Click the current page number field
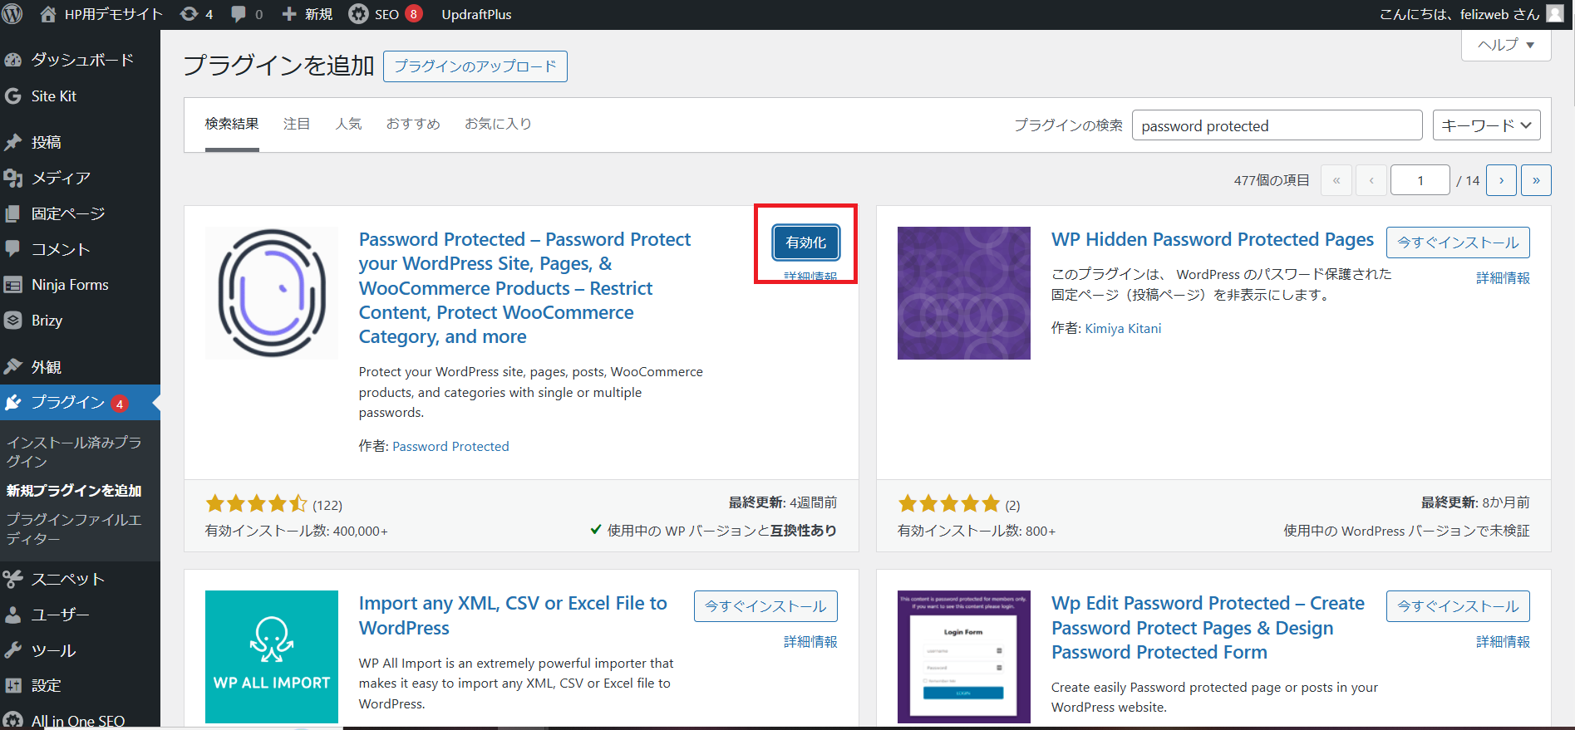 (x=1420, y=180)
